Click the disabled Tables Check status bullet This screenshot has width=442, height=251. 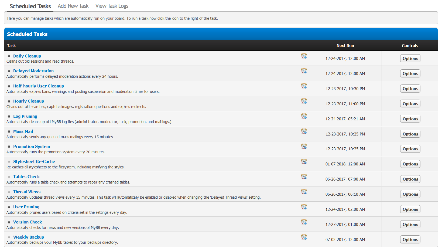coord(9,177)
